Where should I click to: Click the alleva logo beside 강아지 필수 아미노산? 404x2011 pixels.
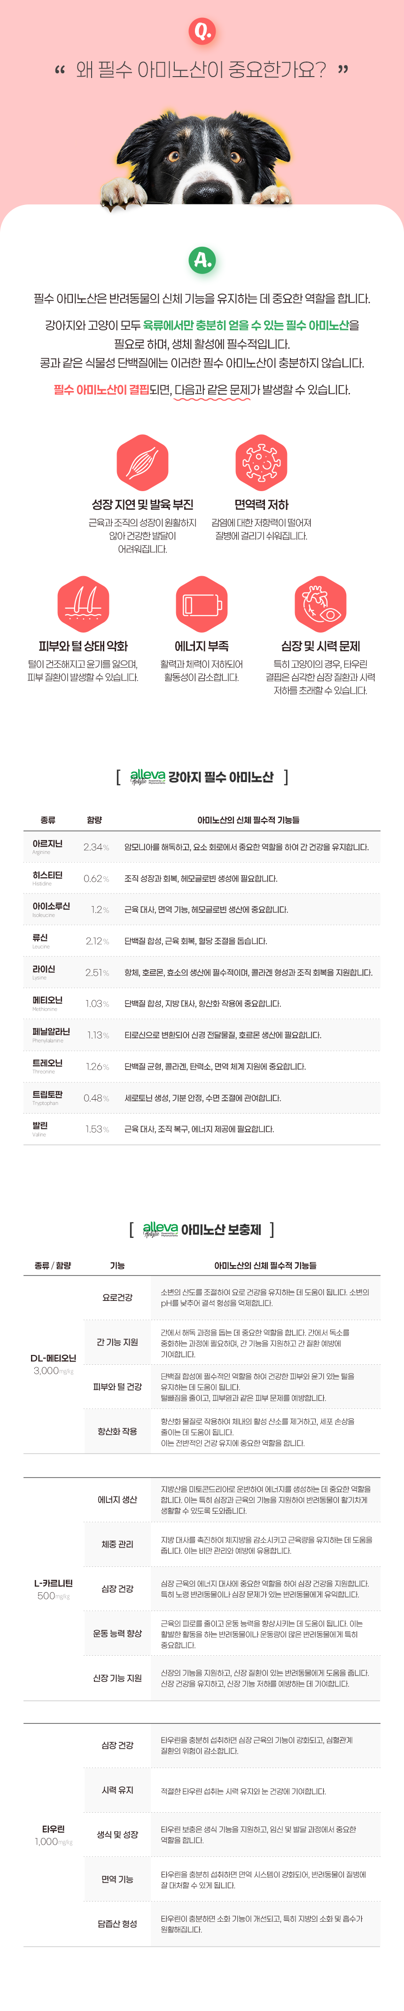pos(148,776)
